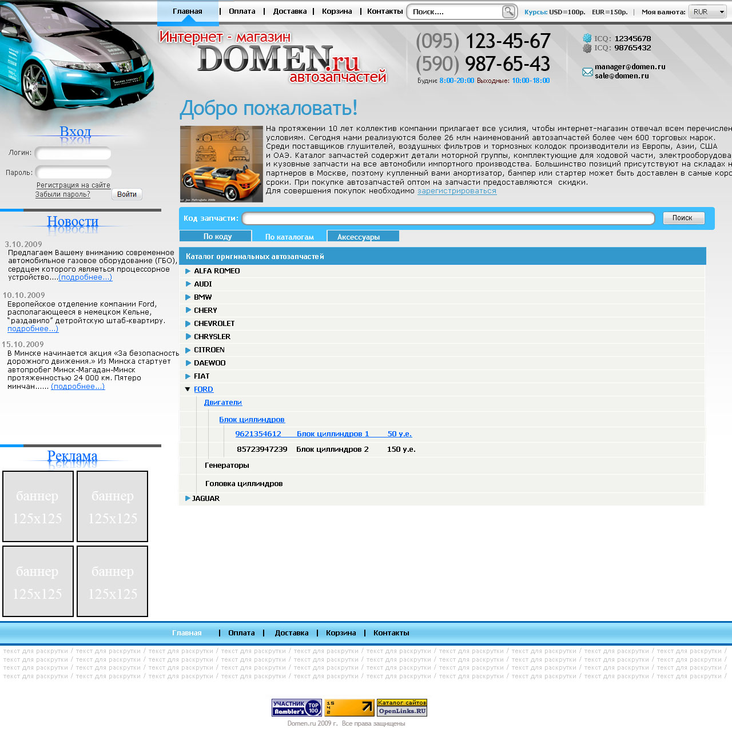Image resolution: width=732 pixels, height=732 pixels.
Task: Expand the ALFA ROMEO catalog entry
Action: click(x=188, y=271)
